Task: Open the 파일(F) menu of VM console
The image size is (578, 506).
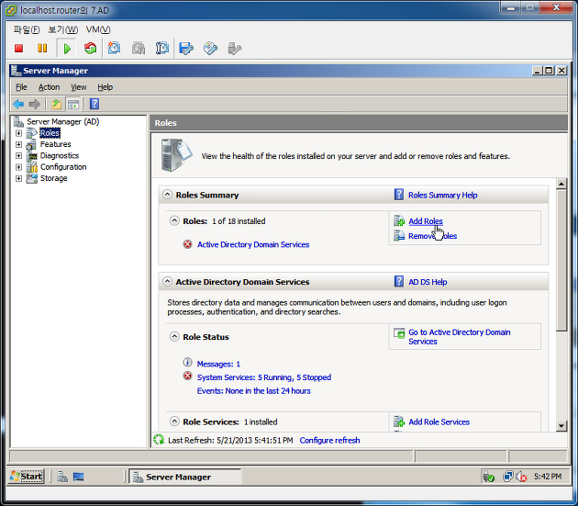Action: [27, 29]
